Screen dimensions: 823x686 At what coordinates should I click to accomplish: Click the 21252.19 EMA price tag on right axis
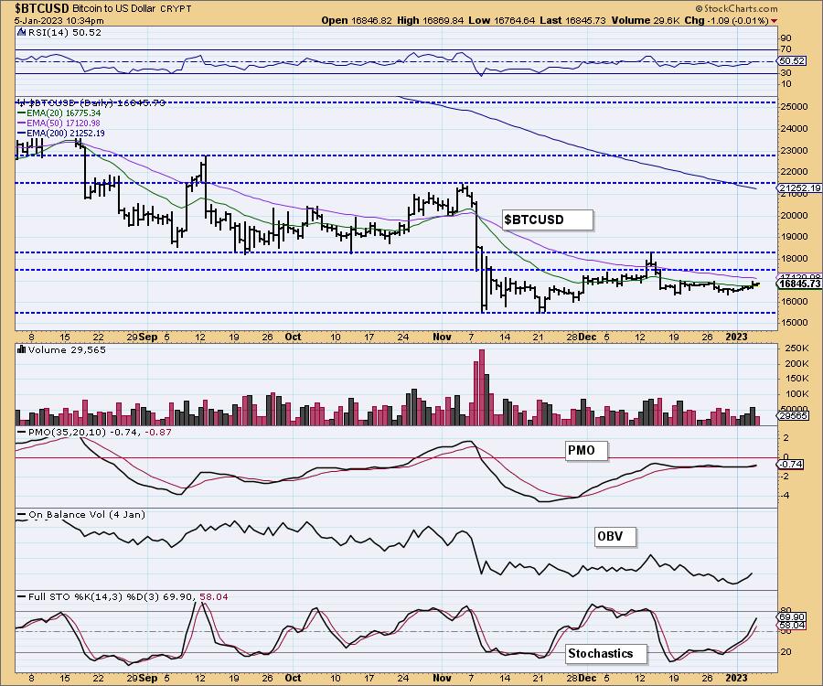(x=800, y=188)
